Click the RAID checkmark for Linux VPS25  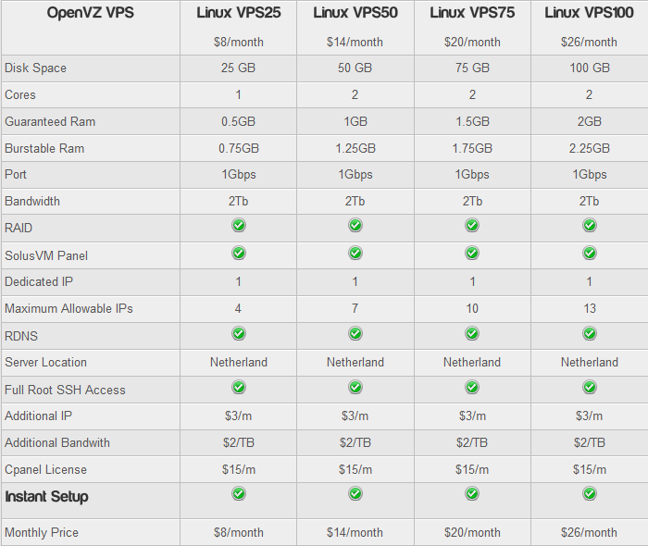pyautogui.click(x=239, y=225)
